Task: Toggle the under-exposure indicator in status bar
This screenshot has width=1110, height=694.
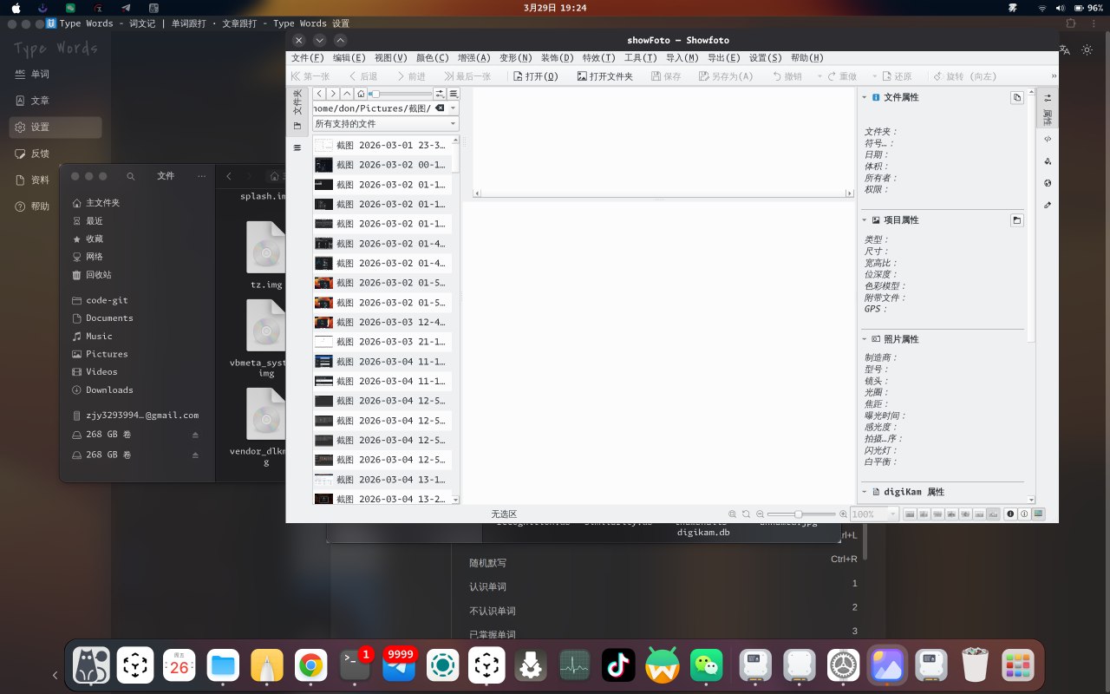Action: click(1010, 514)
